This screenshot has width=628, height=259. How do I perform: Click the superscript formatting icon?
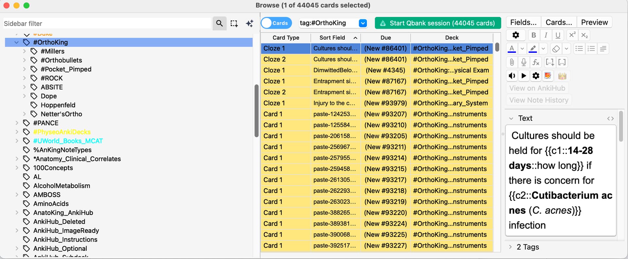tap(572, 35)
